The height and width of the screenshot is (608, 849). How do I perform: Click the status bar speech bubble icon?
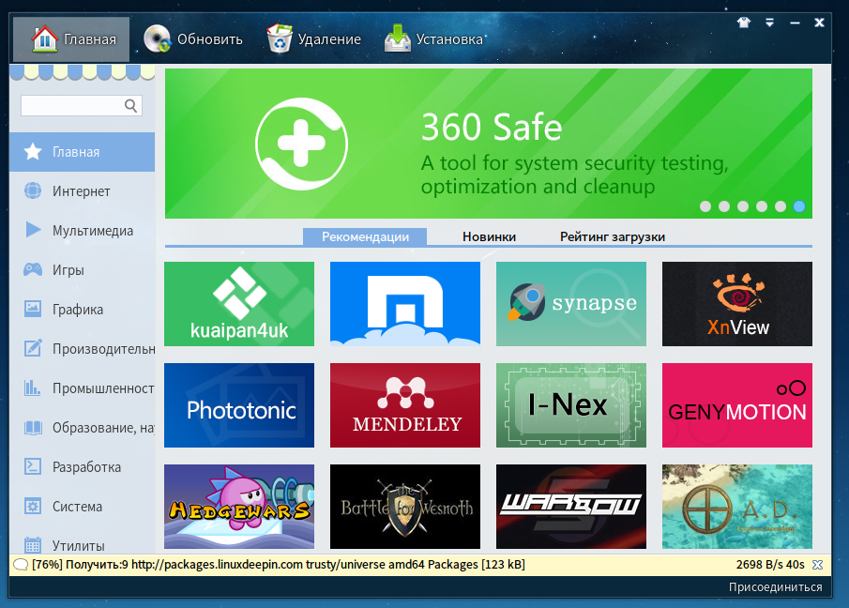20,565
